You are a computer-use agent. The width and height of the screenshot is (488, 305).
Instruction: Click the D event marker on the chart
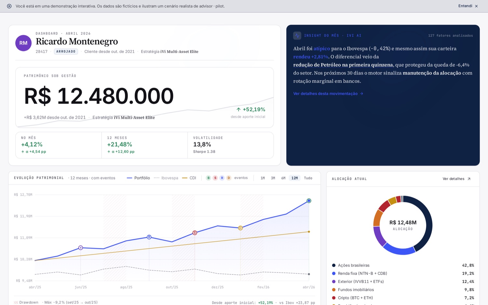[240, 228]
